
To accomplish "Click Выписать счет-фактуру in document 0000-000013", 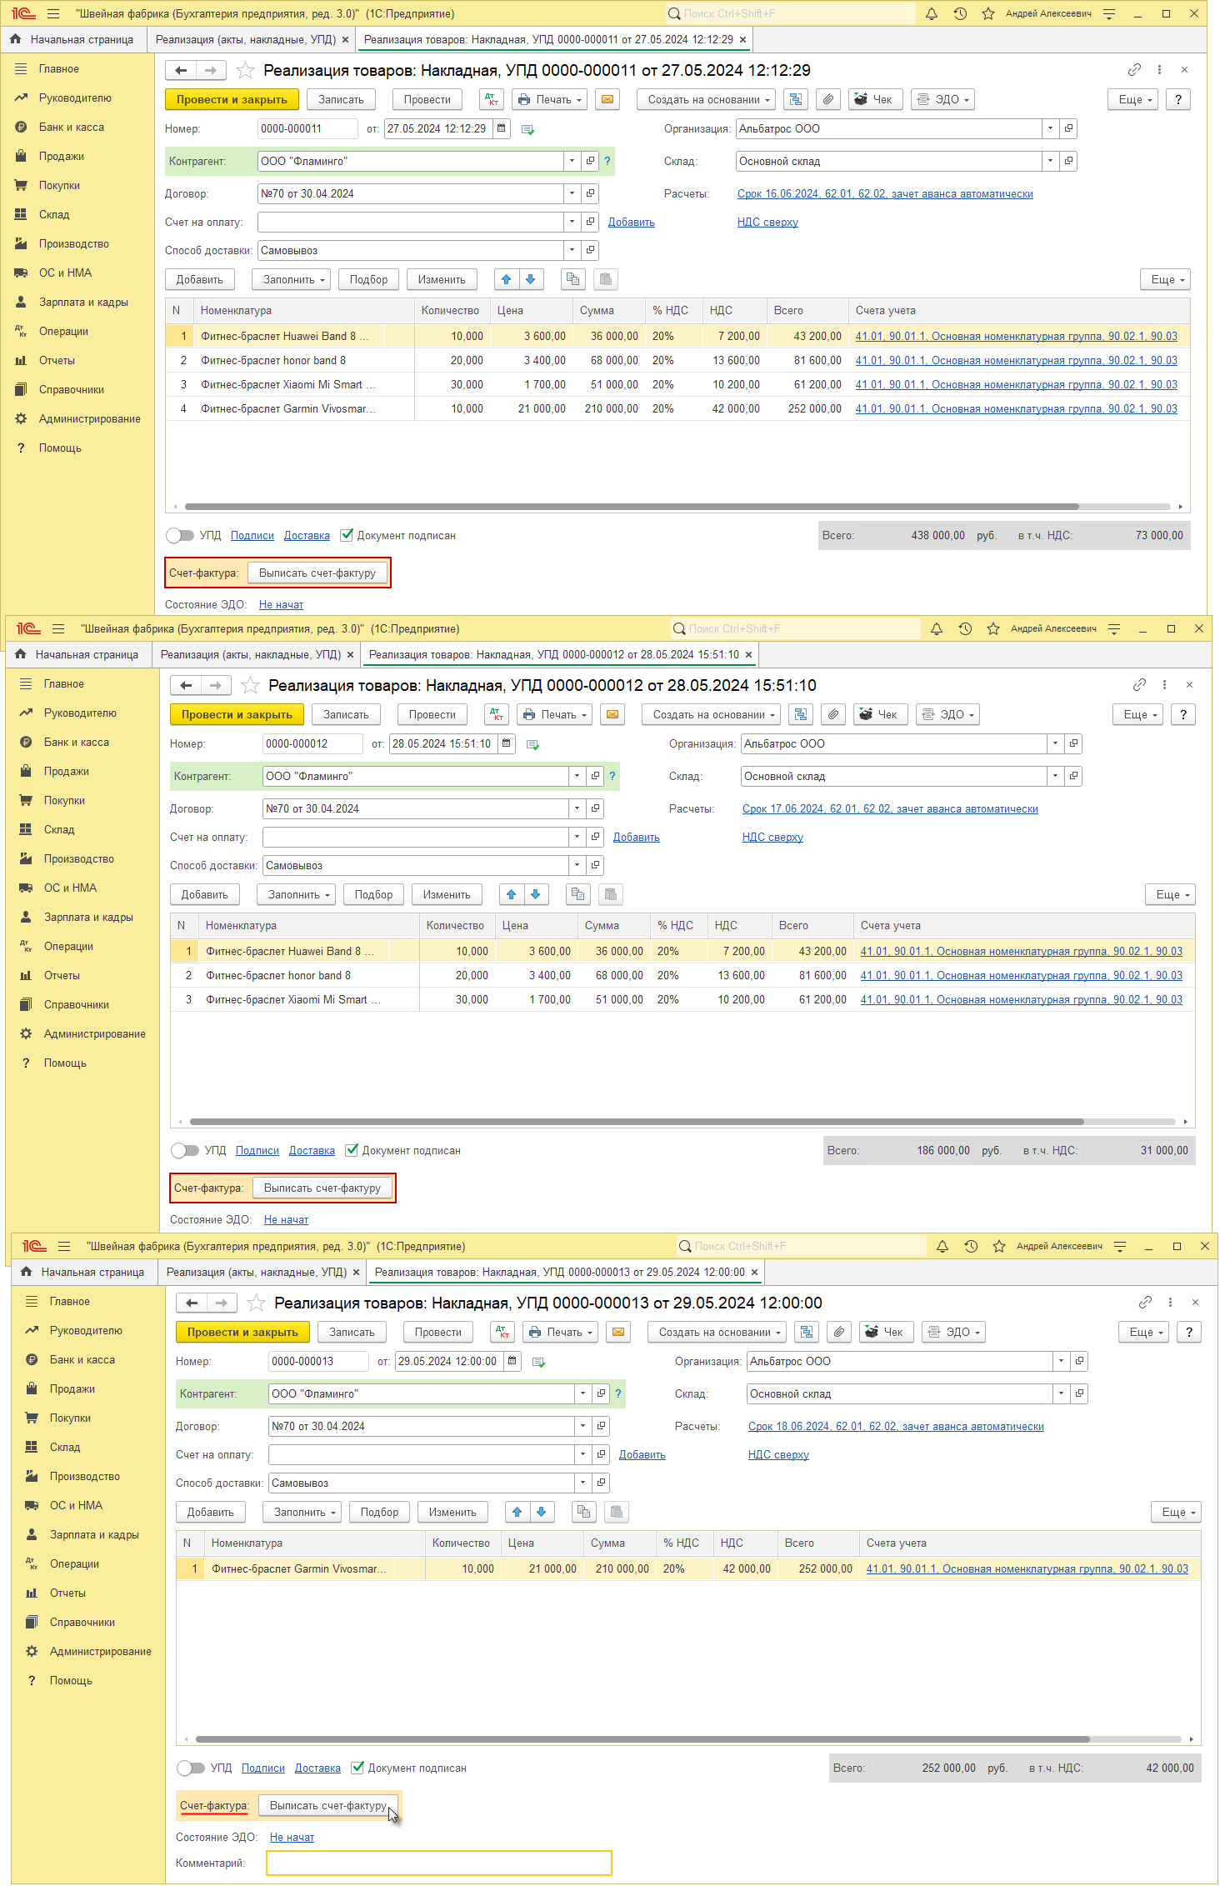I will click(328, 1805).
